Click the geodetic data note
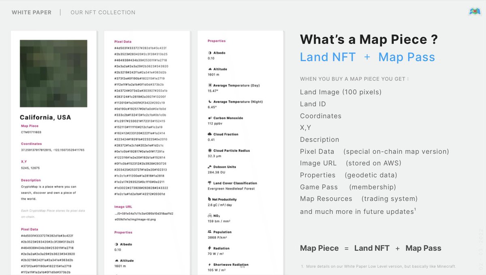The image size is (486, 275). coord(371,175)
